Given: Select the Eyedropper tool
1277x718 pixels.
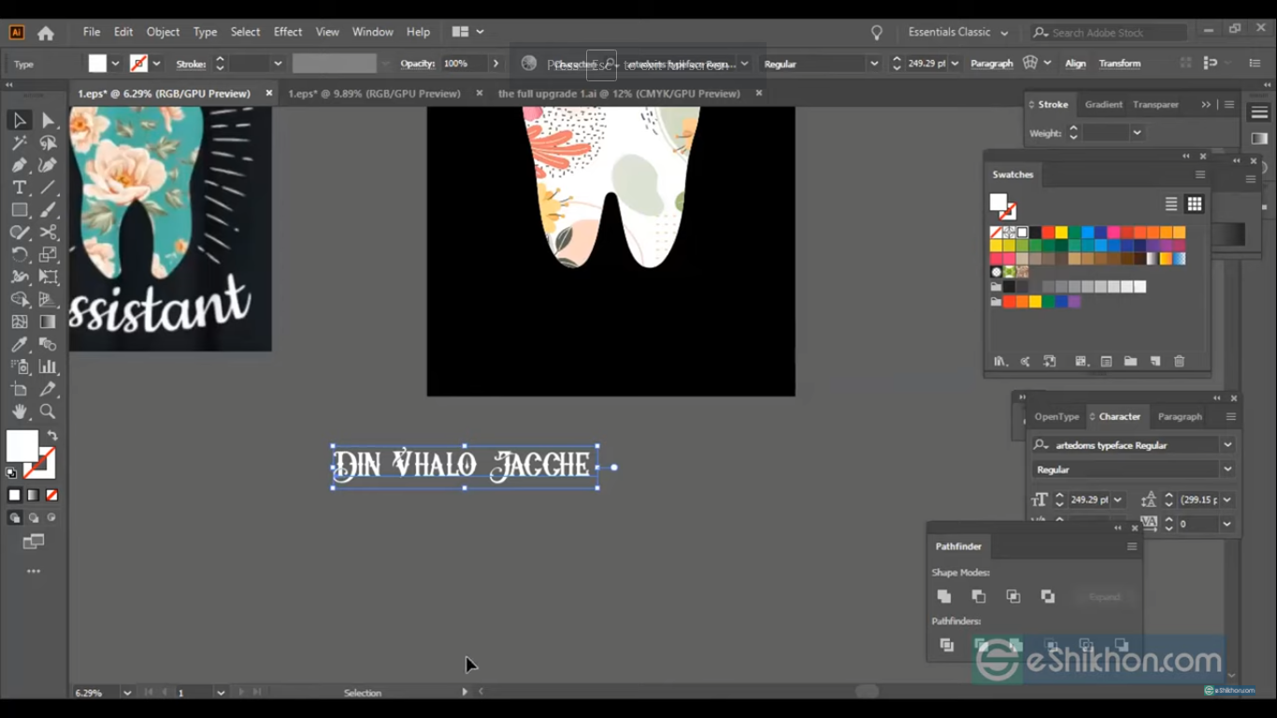Looking at the screenshot, I should (19, 344).
